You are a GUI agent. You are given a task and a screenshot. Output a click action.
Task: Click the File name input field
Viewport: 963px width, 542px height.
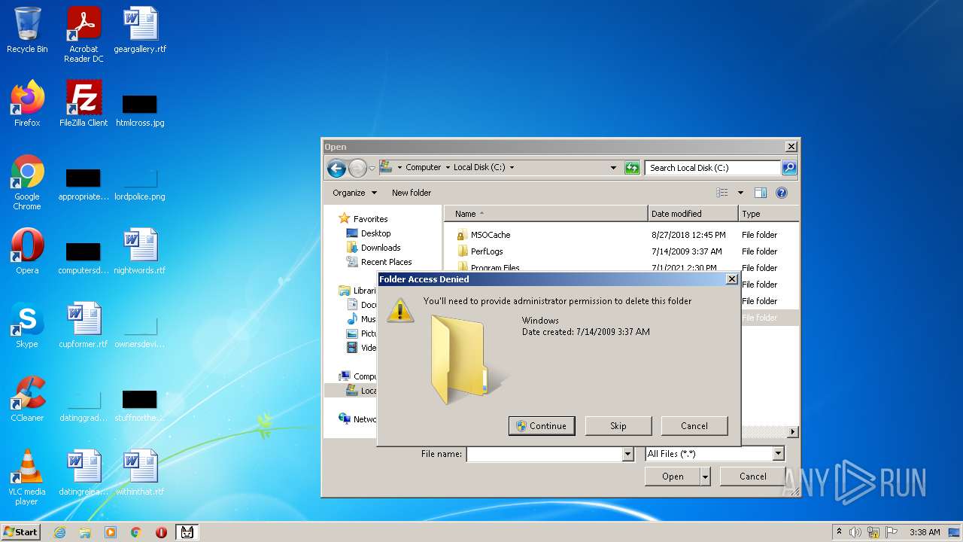[545, 454]
